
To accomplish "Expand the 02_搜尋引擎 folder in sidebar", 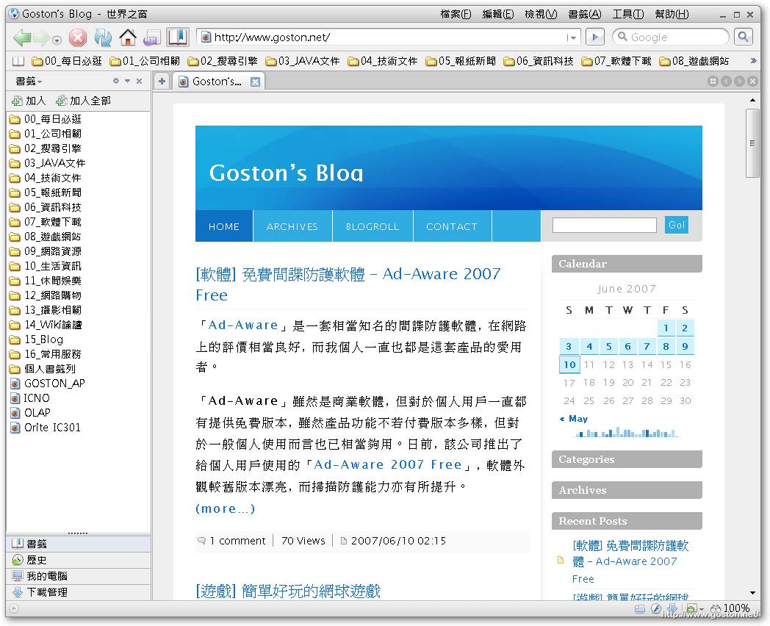I will (45, 148).
